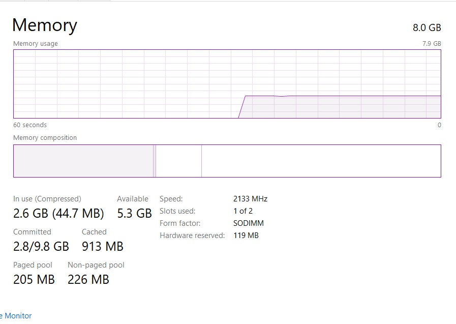This screenshot has height=324, width=456.
Task: Select the Hardware reserved 119 MB value
Action: (x=246, y=235)
